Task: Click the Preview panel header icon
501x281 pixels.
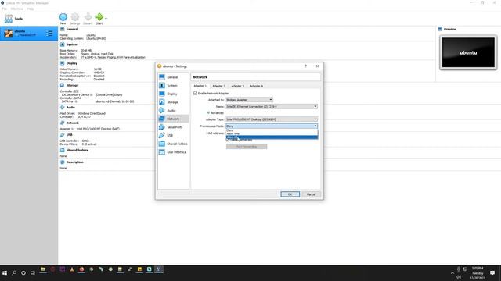Action: [x=440, y=29]
